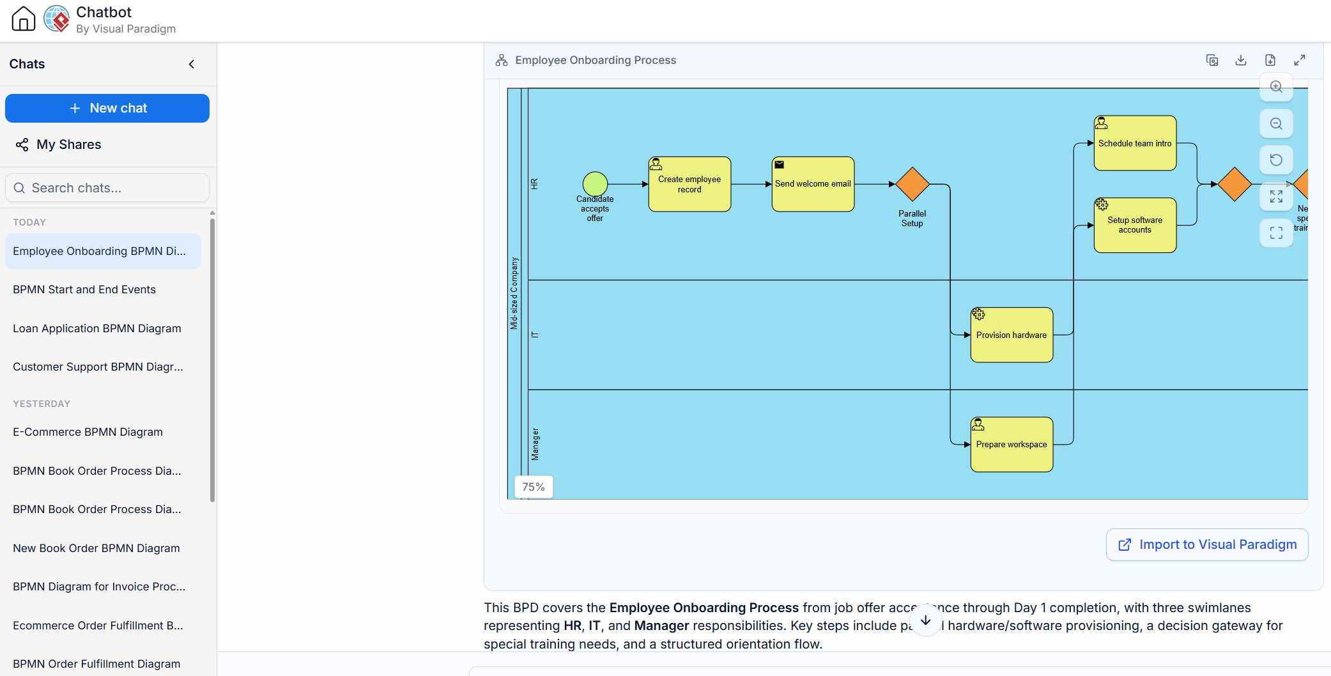1331x676 pixels.
Task: Click the Visual Paradigm Chatbot logo
Action: click(x=57, y=19)
